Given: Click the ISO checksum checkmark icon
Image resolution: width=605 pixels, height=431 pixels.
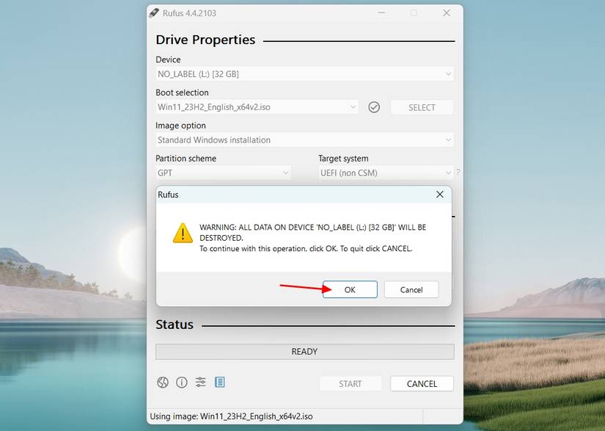Looking at the screenshot, I should tap(374, 107).
